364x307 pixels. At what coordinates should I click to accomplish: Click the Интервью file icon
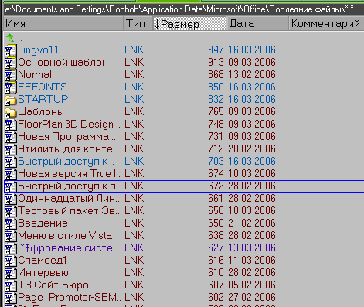point(10,273)
